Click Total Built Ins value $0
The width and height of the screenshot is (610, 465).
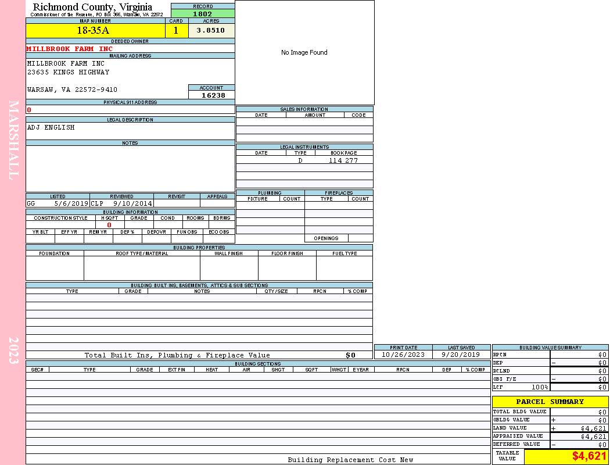point(350,355)
